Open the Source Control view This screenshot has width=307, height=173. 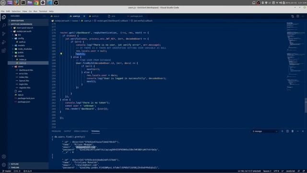point(4,34)
